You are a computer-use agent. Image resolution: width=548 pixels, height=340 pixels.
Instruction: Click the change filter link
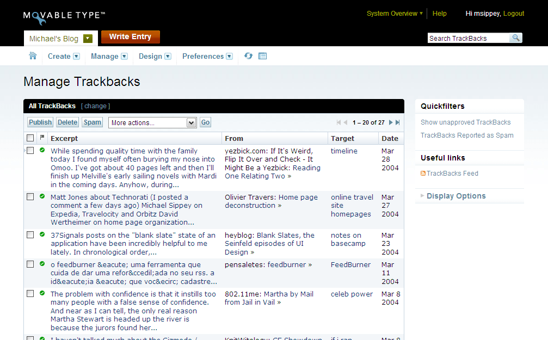(x=95, y=106)
